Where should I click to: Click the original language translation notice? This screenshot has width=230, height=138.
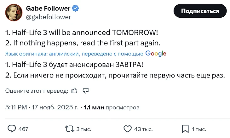click(x=74, y=54)
